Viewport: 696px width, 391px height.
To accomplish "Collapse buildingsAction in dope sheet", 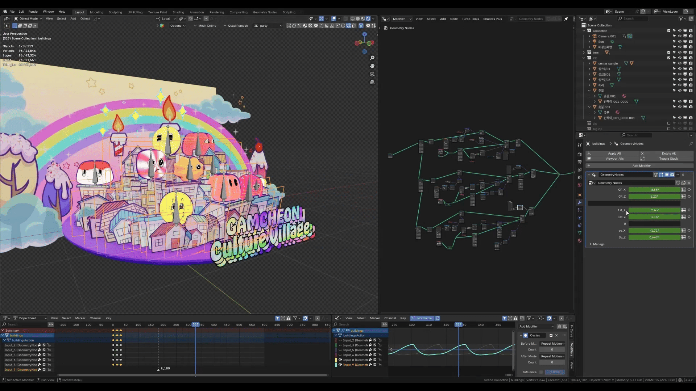I will coord(5,340).
